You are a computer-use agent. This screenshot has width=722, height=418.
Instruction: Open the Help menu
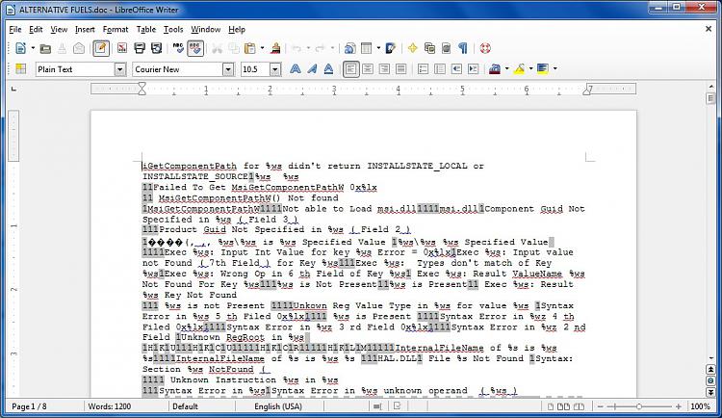click(237, 30)
